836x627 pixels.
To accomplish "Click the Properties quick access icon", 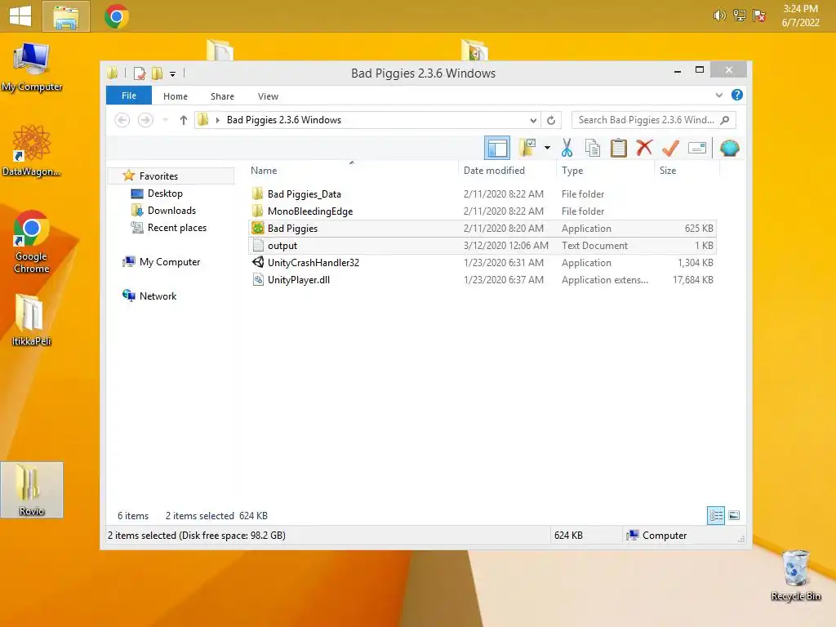I will coord(139,73).
